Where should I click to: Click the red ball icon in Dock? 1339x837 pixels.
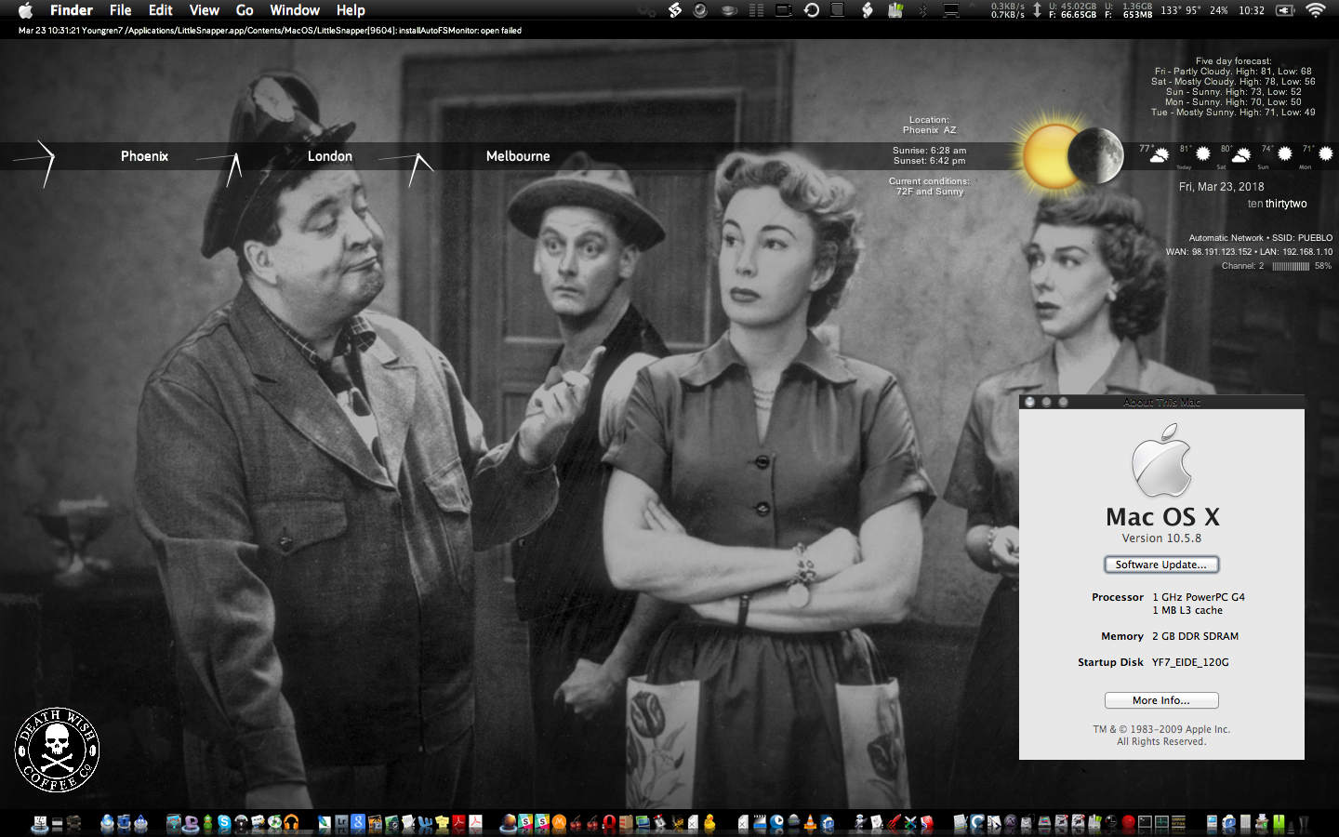pyautogui.click(x=1128, y=823)
